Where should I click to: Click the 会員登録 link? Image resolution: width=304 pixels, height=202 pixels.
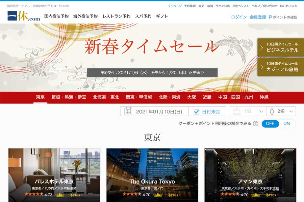point(258,17)
